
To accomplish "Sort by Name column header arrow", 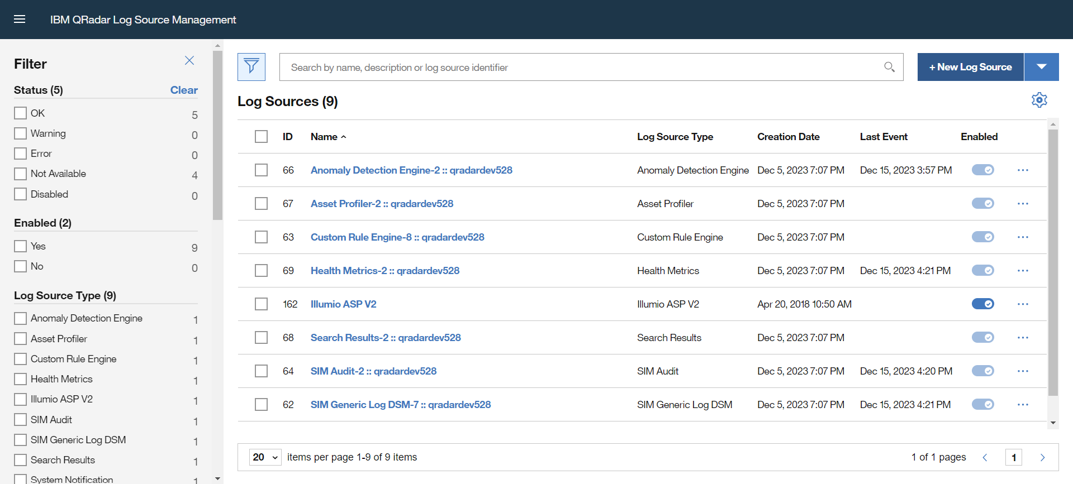I will 344,137.
